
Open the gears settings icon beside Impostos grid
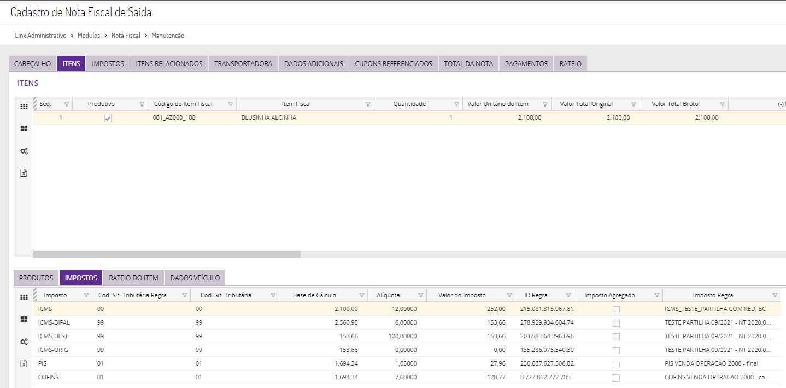(24, 342)
